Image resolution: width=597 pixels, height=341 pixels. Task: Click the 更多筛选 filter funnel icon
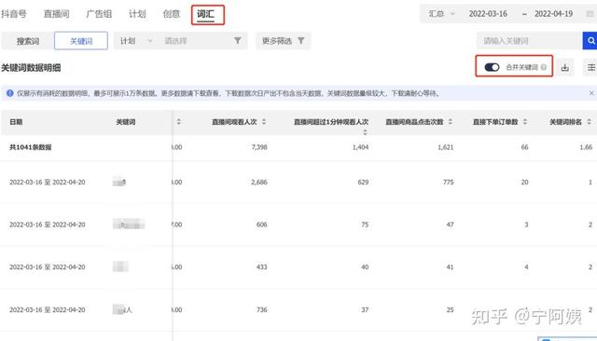[300, 41]
